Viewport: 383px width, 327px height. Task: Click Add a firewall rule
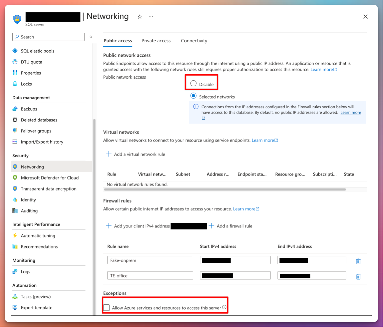(x=230, y=226)
